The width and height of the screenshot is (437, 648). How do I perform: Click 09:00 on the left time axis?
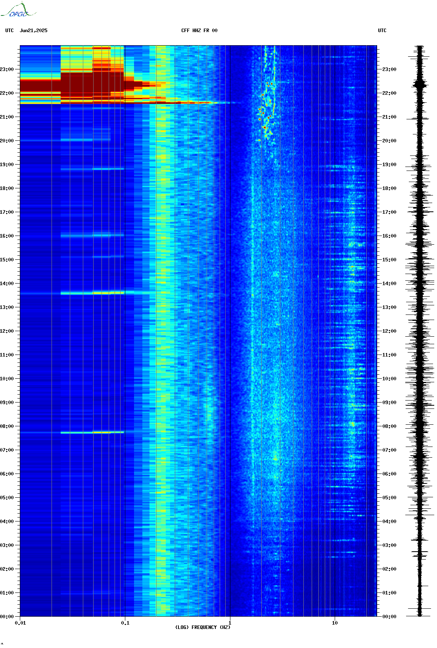click(x=7, y=403)
